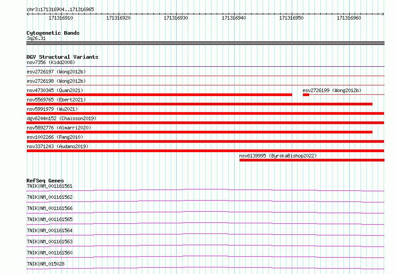Open variant esv2726197 (Wong2012b)
The image size is (397, 274).
(56, 72)
